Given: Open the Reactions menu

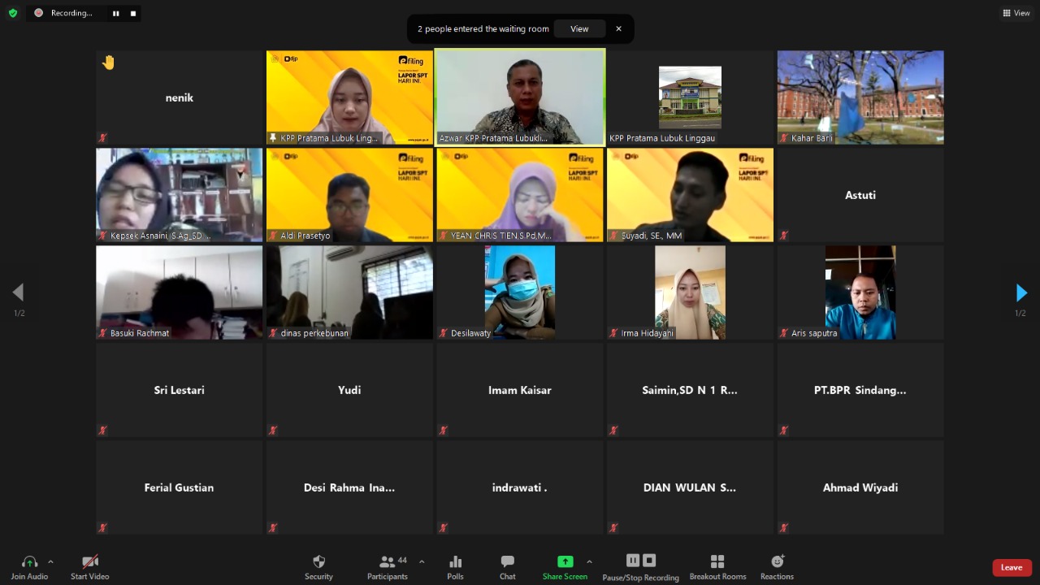Looking at the screenshot, I should click(x=777, y=566).
